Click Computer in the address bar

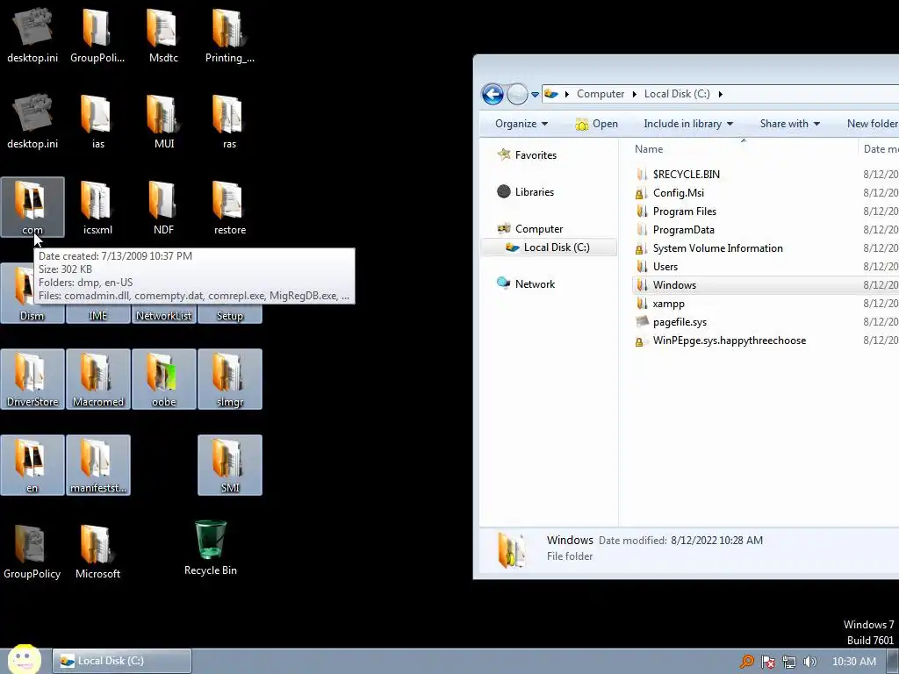tap(601, 94)
